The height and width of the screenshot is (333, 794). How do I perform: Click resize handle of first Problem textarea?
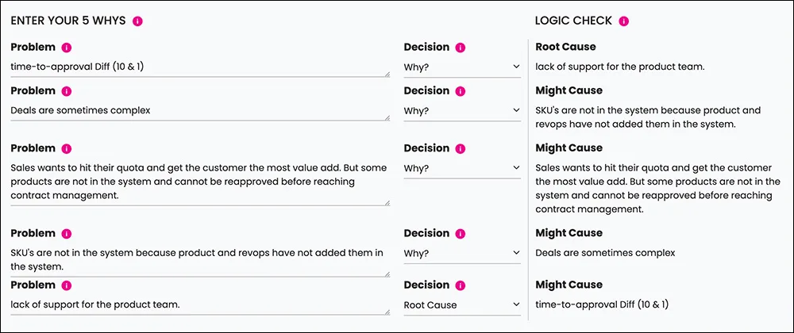click(x=387, y=74)
